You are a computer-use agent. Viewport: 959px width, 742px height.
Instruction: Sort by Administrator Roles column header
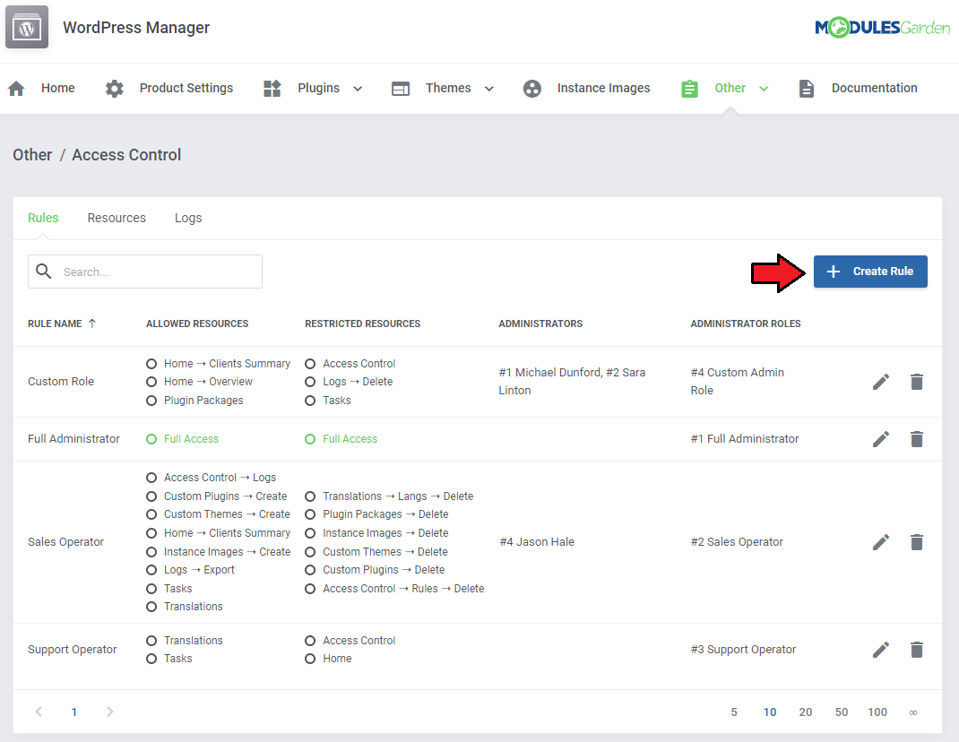point(745,324)
